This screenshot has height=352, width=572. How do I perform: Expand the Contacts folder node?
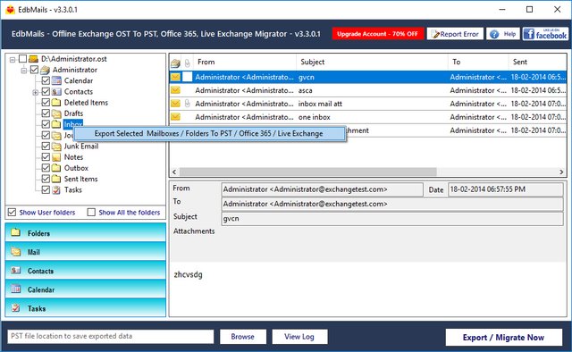pos(36,92)
